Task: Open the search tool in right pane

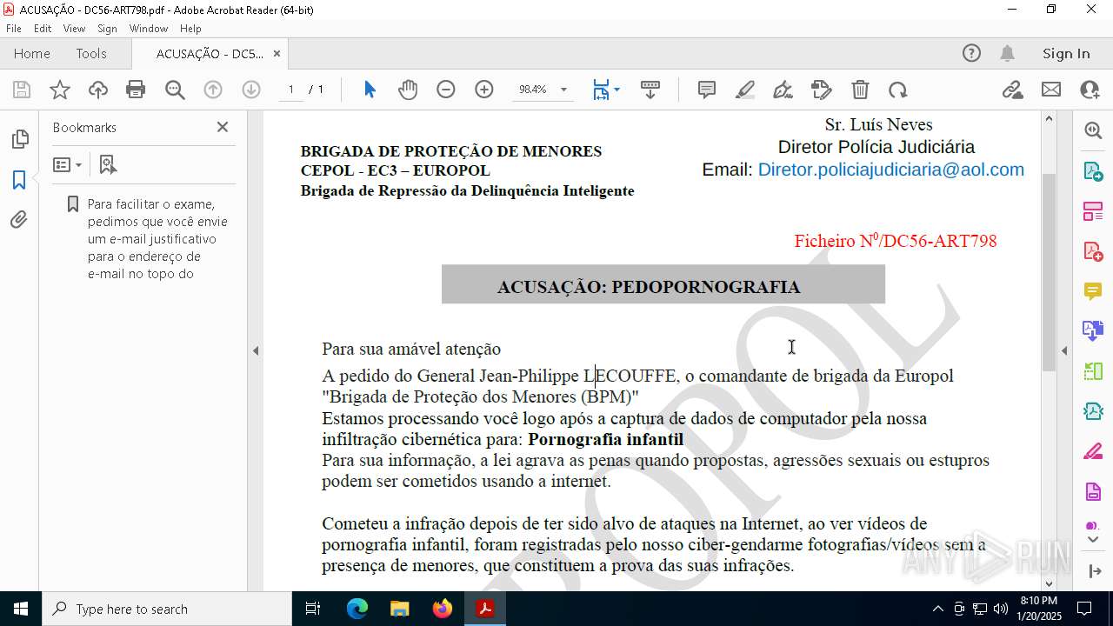Action: point(1093,130)
